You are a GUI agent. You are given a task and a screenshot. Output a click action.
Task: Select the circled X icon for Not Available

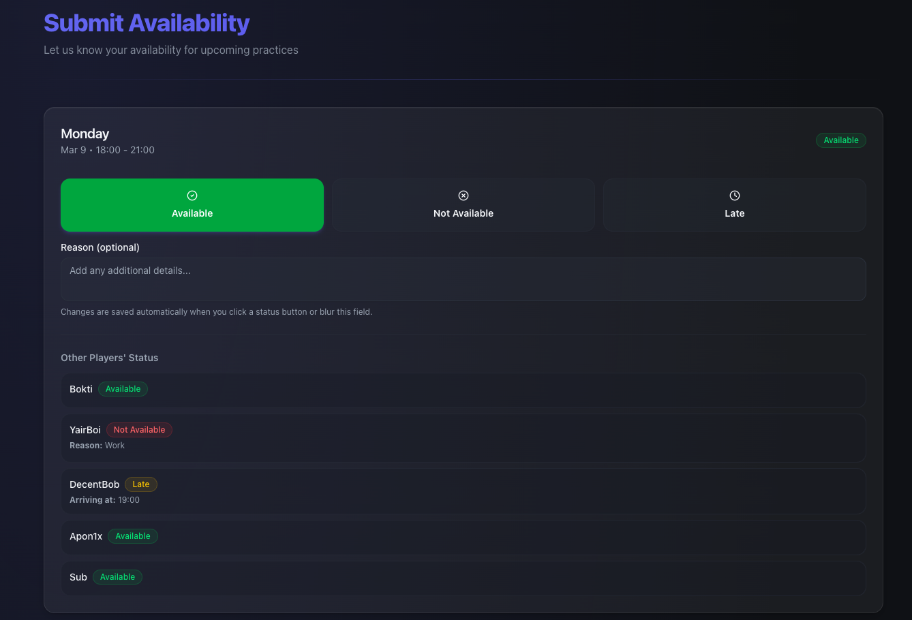pos(463,196)
